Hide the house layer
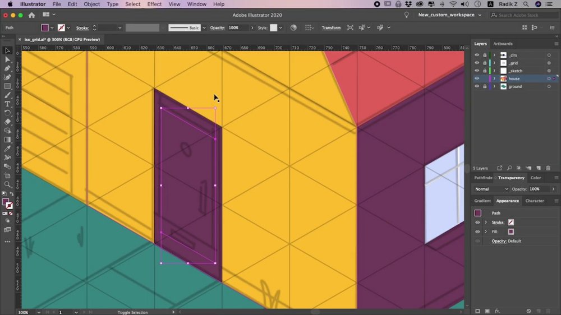The image size is (561, 315). pos(476,78)
